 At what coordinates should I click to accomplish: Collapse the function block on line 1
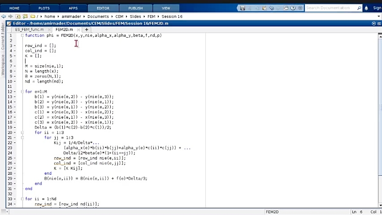22,36
